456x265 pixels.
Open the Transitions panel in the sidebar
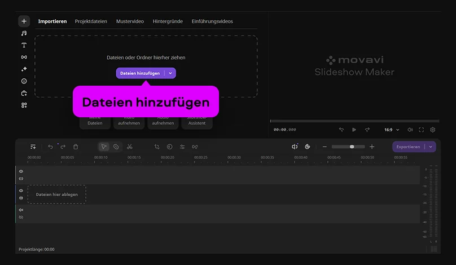(x=24, y=57)
